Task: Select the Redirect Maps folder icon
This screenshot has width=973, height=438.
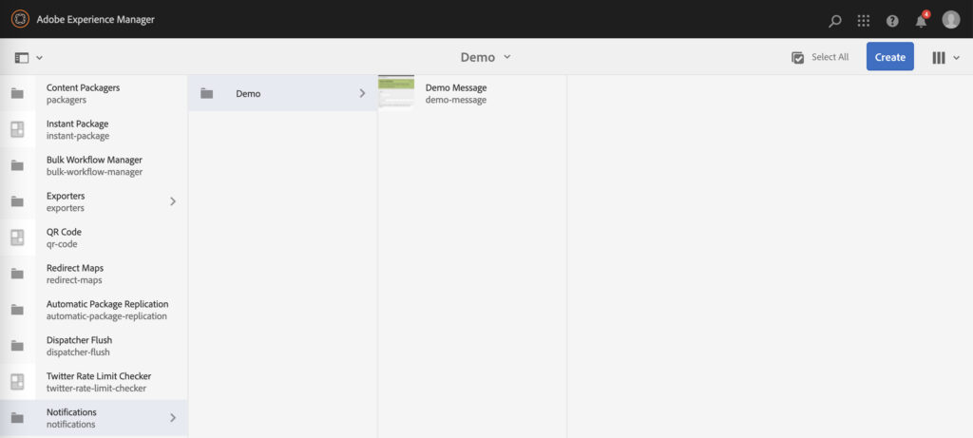Action: click(x=17, y=274)
